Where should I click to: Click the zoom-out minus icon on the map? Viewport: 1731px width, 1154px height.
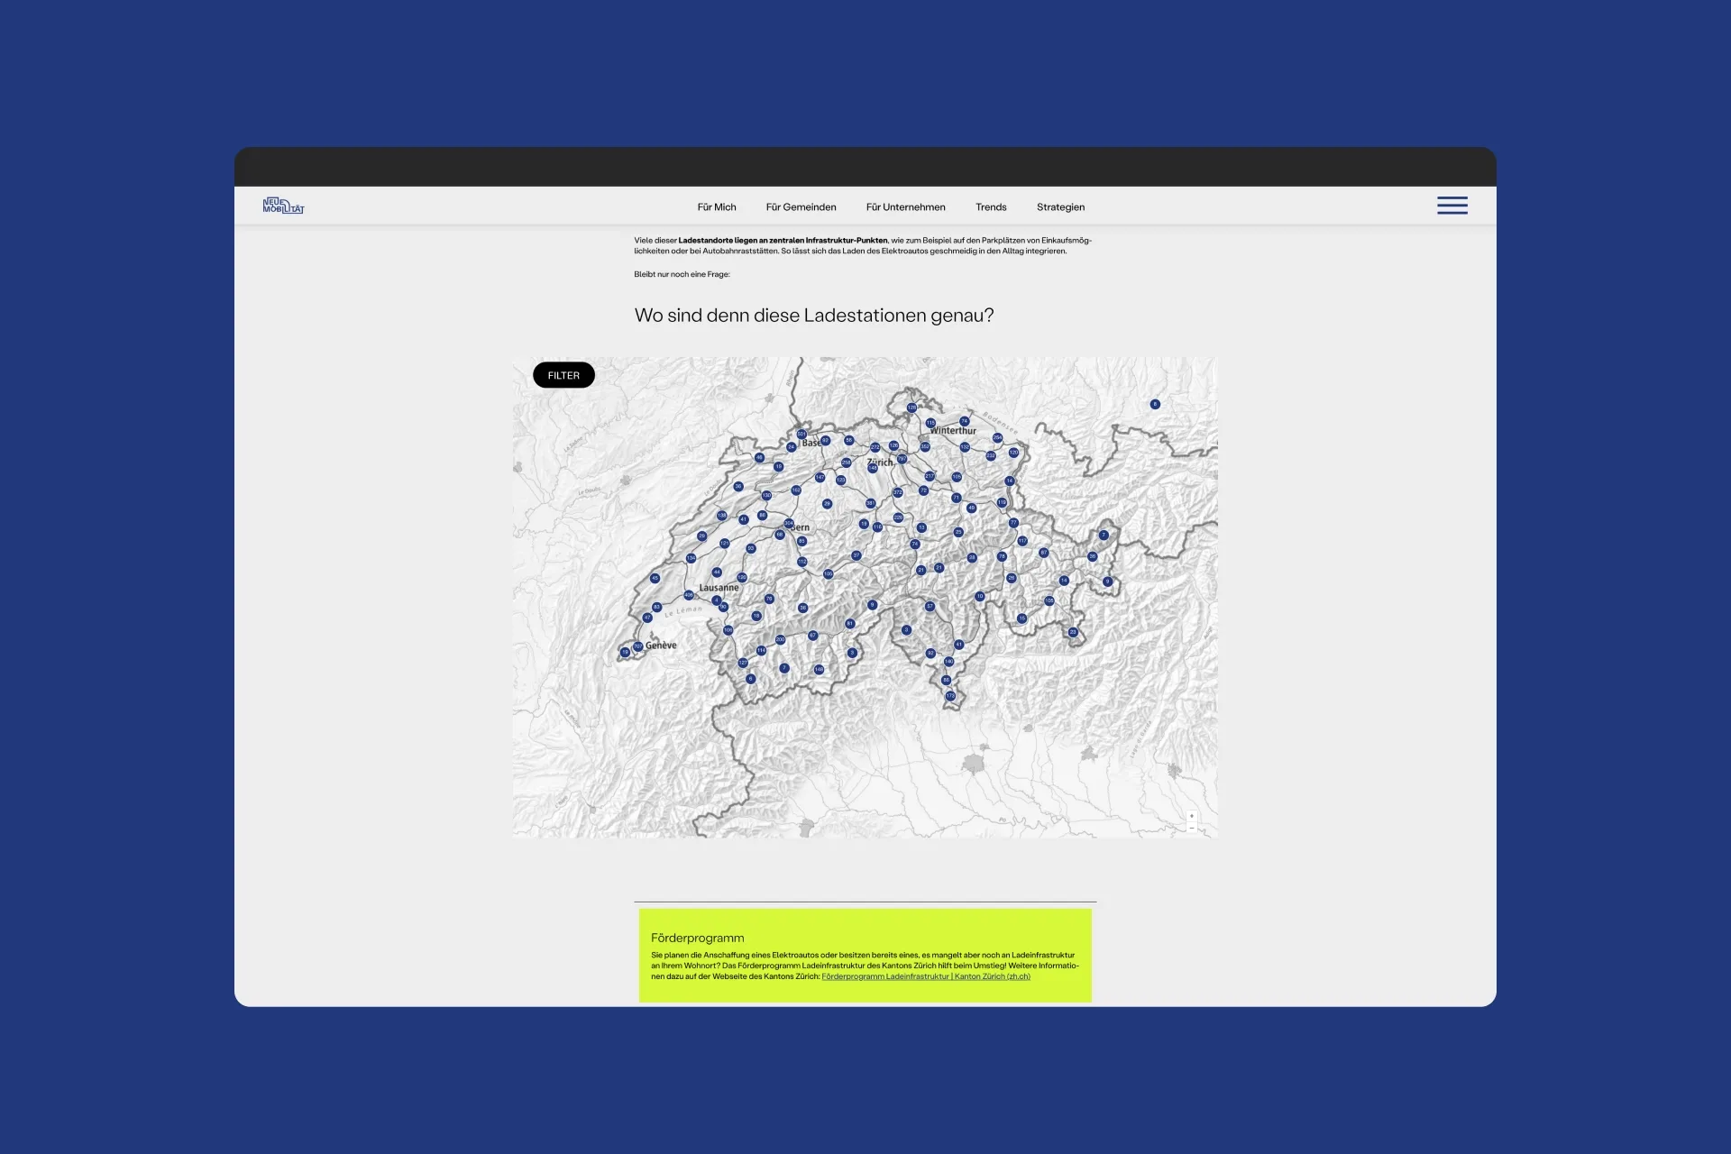(x=1192, y=829)
